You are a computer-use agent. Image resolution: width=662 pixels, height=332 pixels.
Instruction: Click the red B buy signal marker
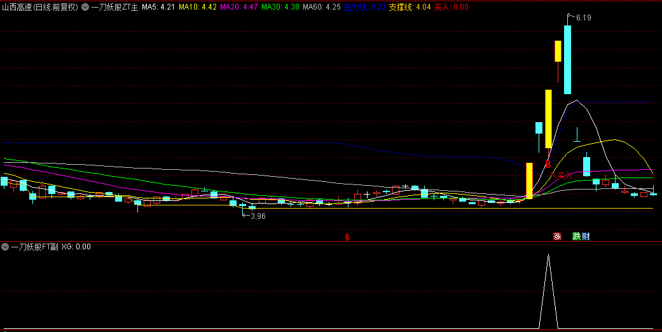tap(547, 163)
